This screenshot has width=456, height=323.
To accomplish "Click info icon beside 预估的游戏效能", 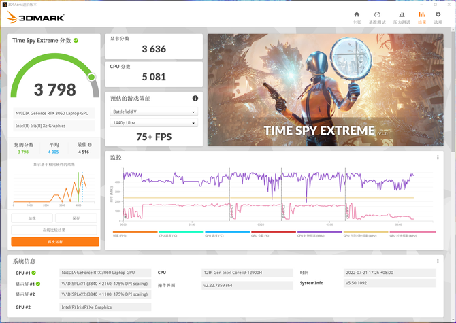I will (195, 99).
